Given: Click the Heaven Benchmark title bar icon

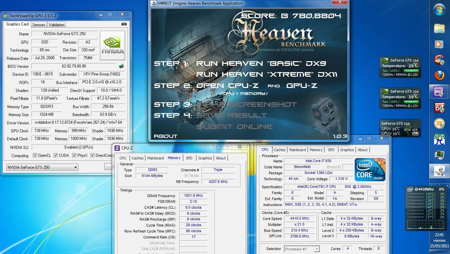Looking at the screenshot, I should point(153,3).
